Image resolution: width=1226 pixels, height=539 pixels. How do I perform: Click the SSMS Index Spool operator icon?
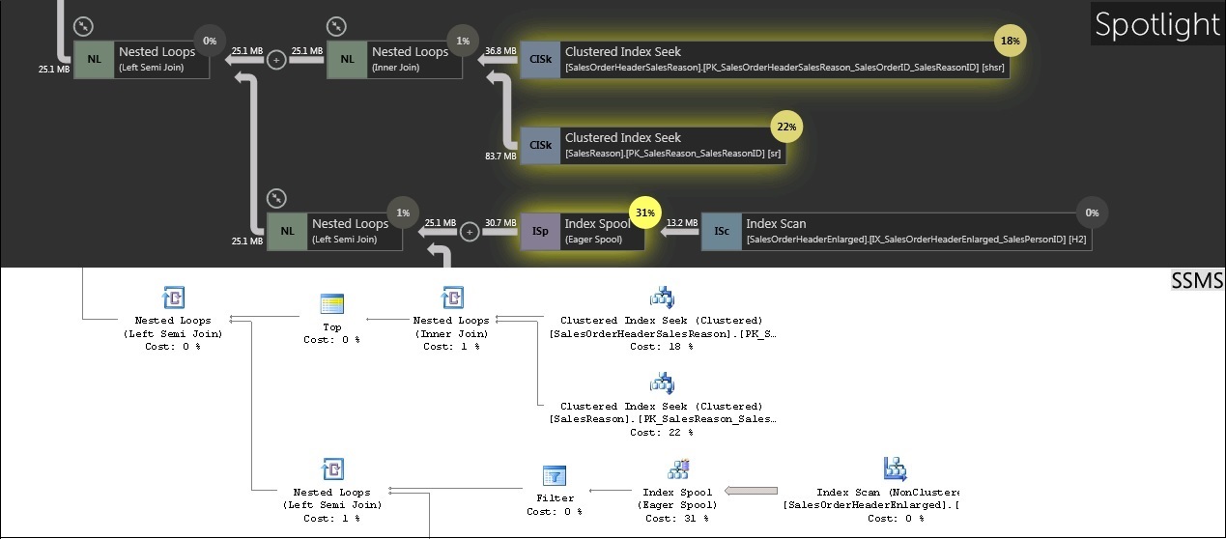pyautogui.click(x=676, y=470)
